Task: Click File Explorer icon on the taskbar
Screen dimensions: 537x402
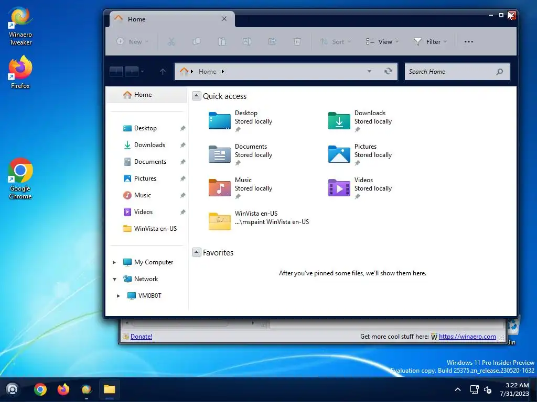Action: coord(109,389)
